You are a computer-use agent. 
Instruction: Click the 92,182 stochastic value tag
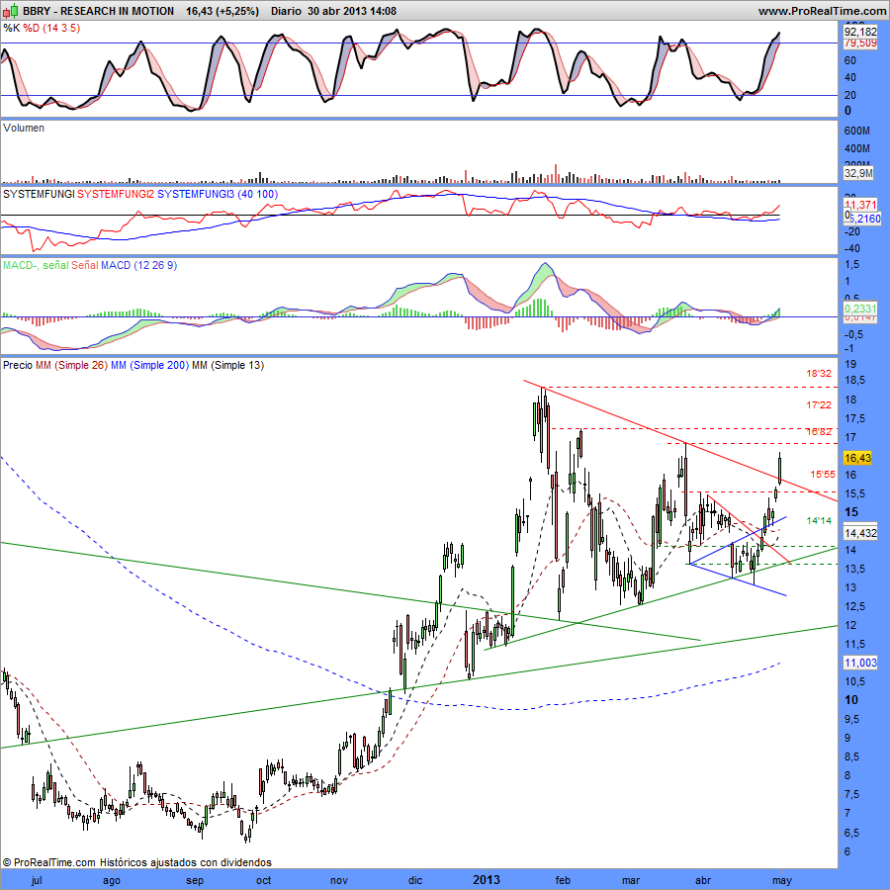(859, 32)
